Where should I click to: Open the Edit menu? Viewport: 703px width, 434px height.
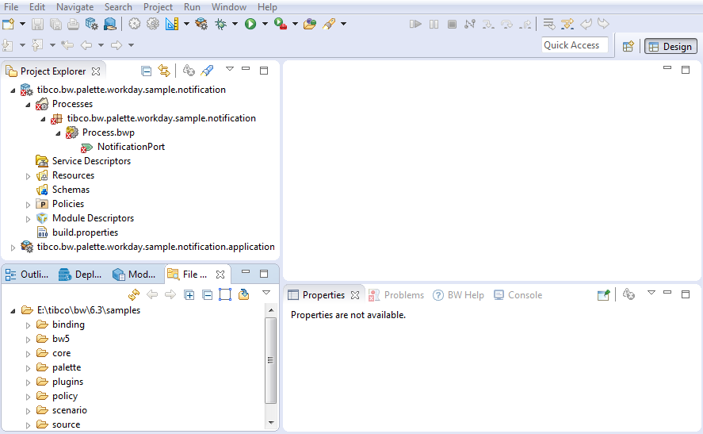[37, 7]
